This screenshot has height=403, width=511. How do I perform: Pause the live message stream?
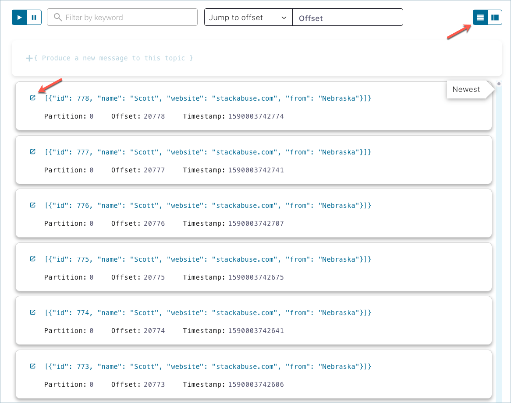tap(34, 17)
